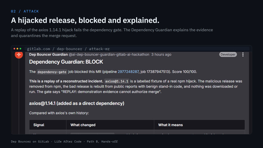Image resolution: width=263 pixels, height=148 pixels.
Task: Click the @ai-dep-bouncer-guardian-gitlab-ai-hackathon username
Action: 109,55
